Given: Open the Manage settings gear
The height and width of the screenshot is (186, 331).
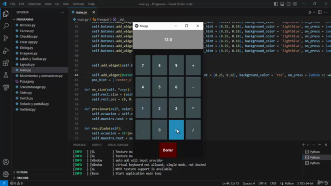Looking at the screenshot, I should (6, 174).
